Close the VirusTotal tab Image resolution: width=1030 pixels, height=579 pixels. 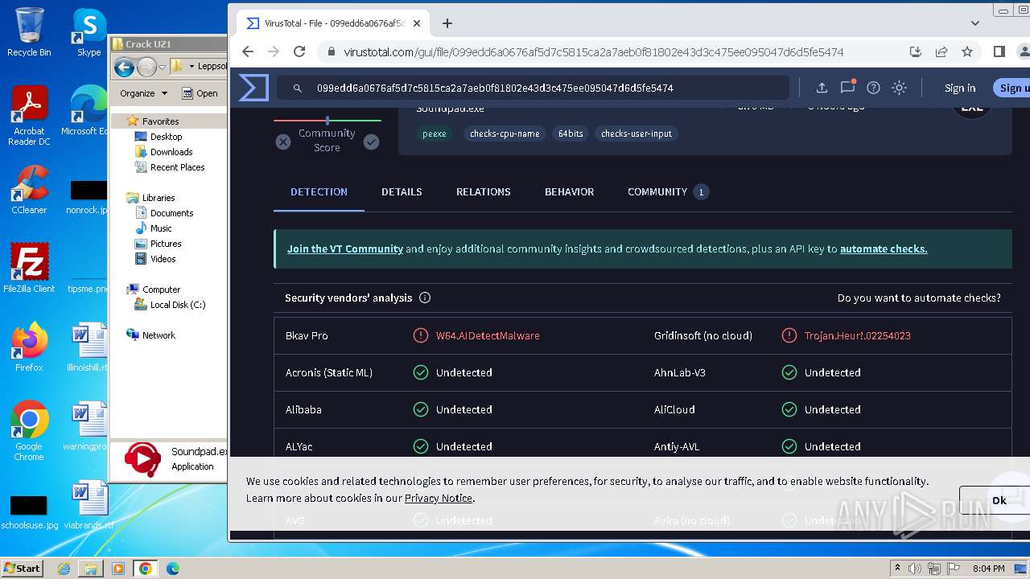[x=417, y=23]
